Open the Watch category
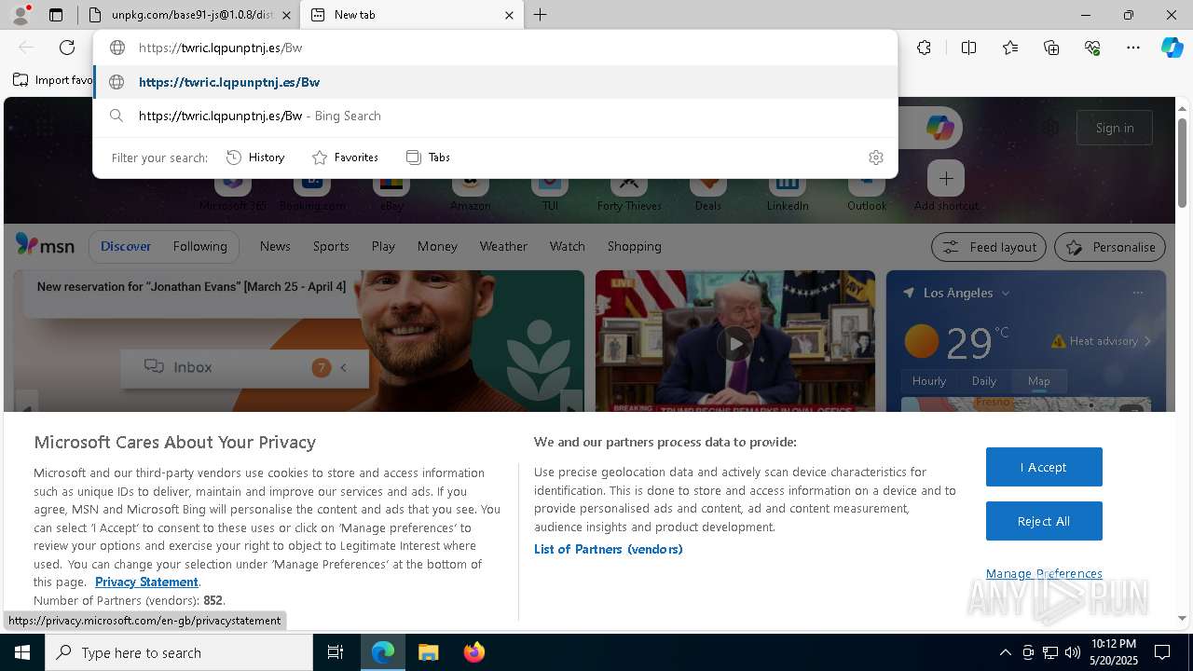Image resolution: width=1193 pixels, height=671 pixels. (x=567, y=246)
